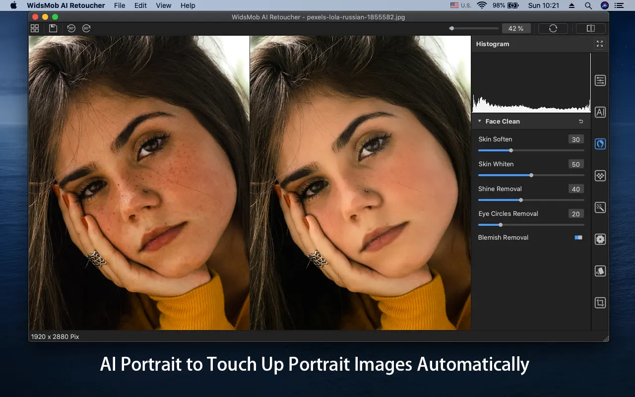This screenshot has width=635, height=397.
Task: Open the File menu
Action: coord(120,5)
